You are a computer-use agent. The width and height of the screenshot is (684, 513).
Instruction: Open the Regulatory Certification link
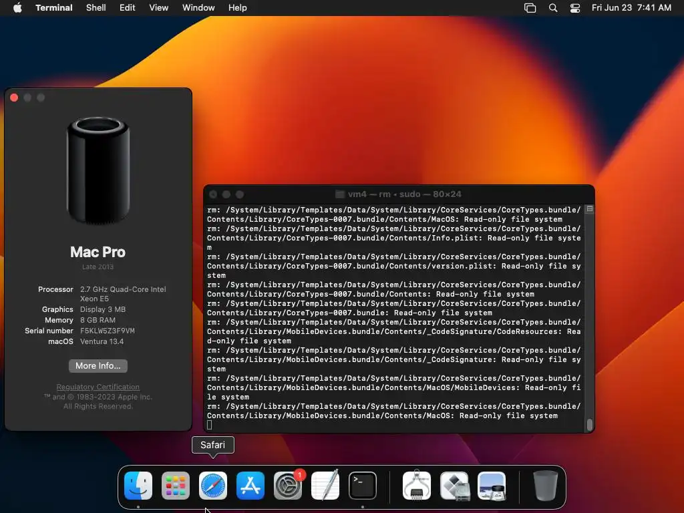tap(98, 387)
